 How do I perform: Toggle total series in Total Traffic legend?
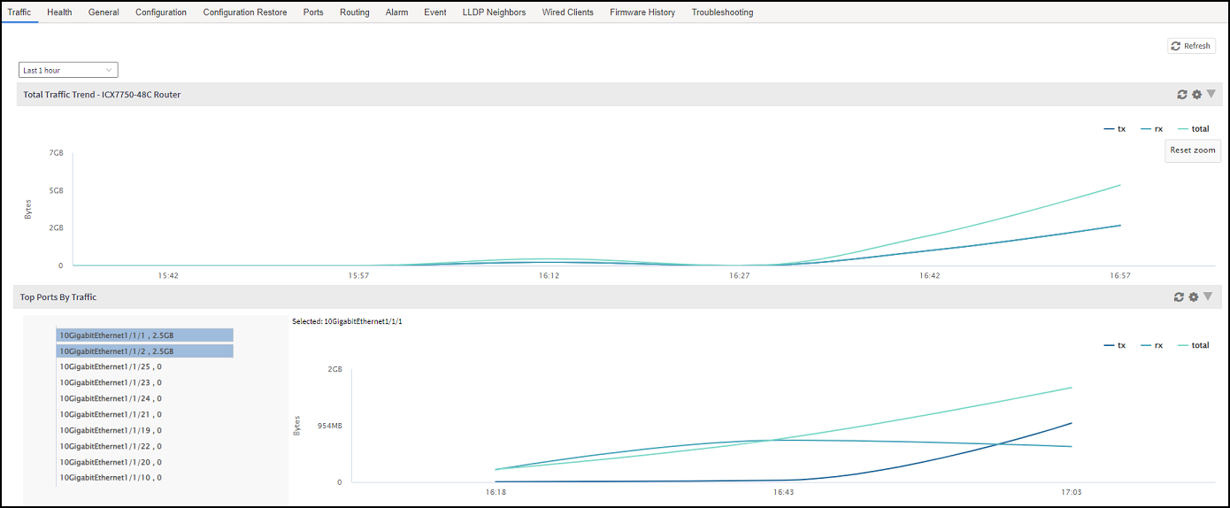pos(1193,129)
